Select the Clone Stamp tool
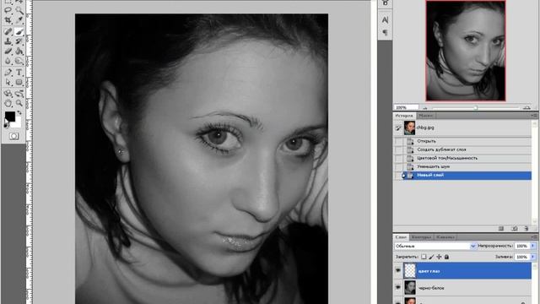Image resolution: width=540 pixels, height=304 pixels. coord(8,41)
